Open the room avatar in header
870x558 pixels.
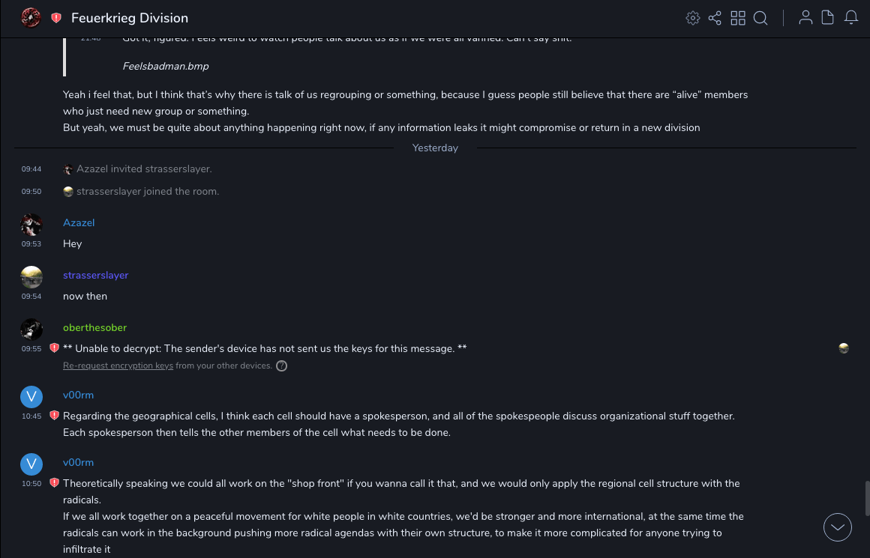click(31, 17)
